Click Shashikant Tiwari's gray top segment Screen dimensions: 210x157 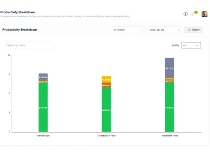coord(170,68)
